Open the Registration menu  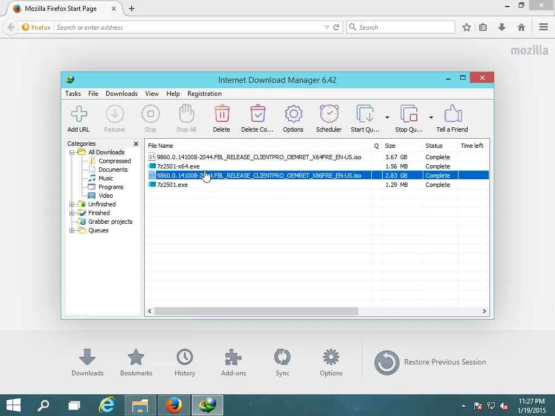click(204, 94)
